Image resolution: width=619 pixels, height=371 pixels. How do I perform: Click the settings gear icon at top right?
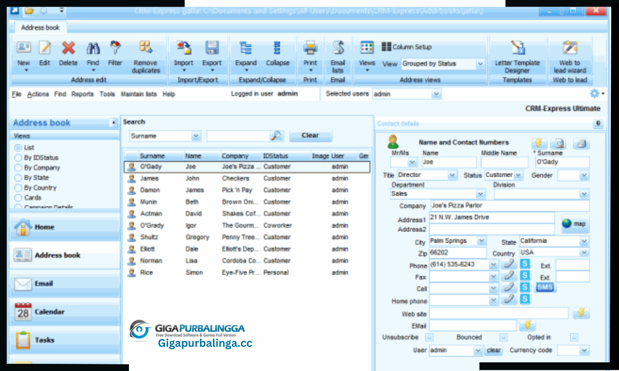click(594, 93)
